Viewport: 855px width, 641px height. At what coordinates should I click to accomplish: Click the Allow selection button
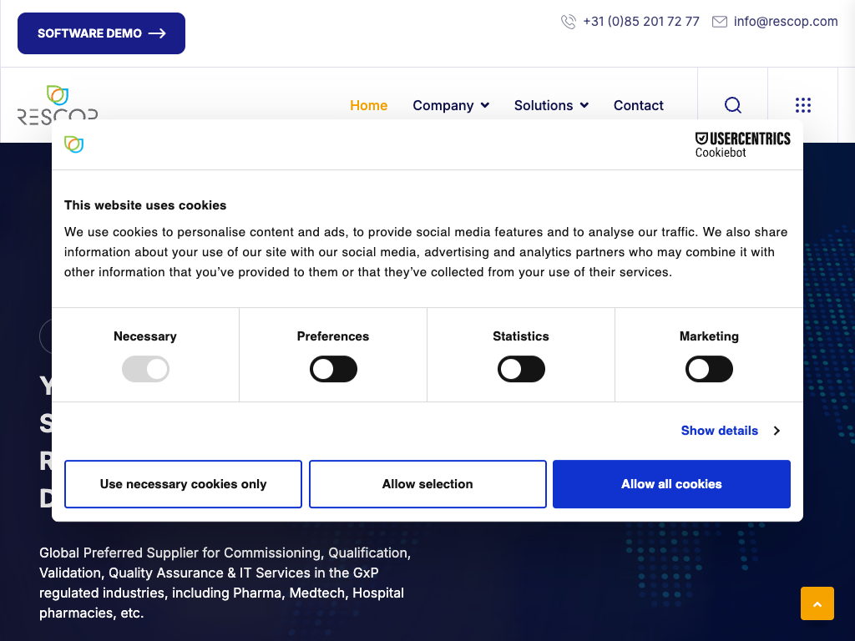click(x=427, y=484)
